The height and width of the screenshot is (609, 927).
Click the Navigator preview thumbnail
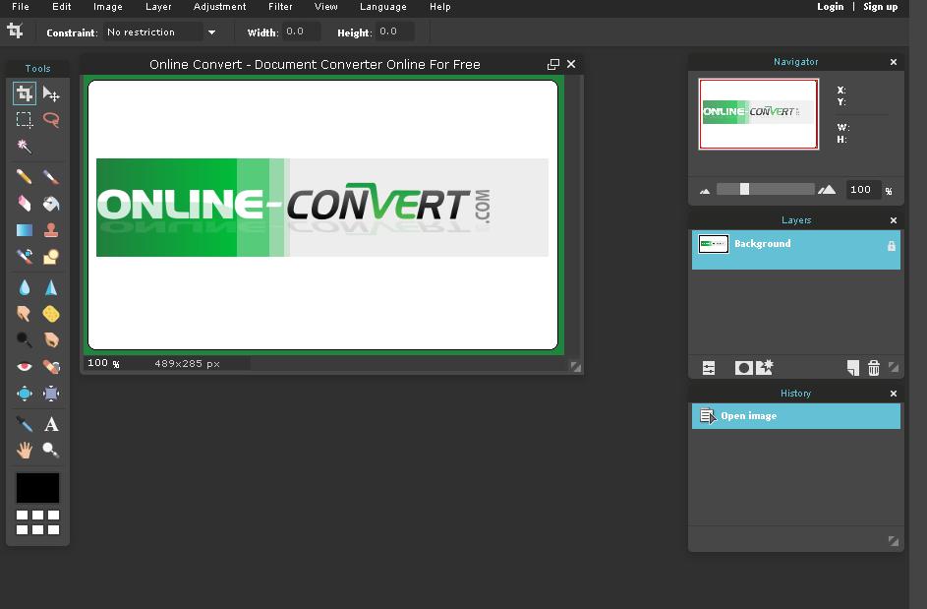click(759, 113)
